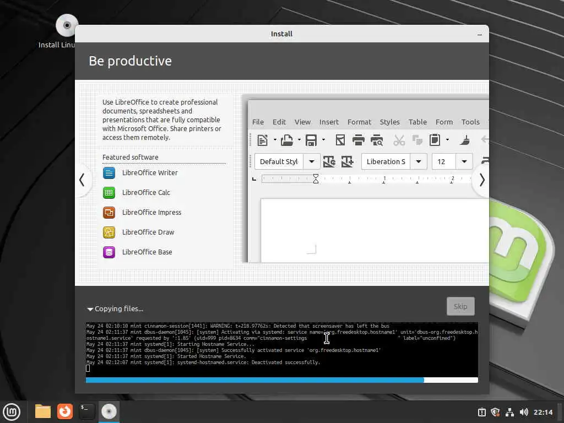Open the clock showing 22:14
564x423 pixels.
click(x=543, y=412)
